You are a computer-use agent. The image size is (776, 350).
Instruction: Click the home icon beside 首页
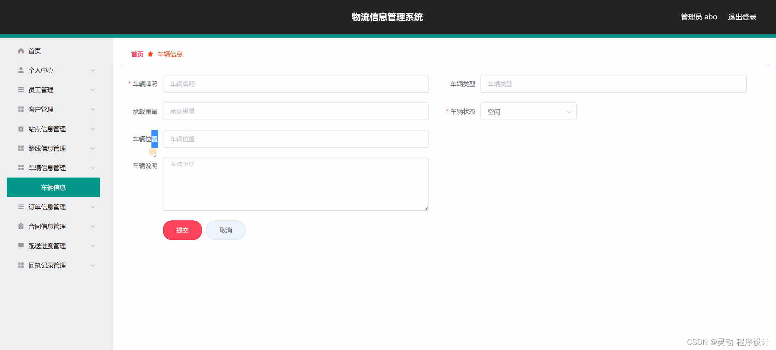click(x=21, y=51)
